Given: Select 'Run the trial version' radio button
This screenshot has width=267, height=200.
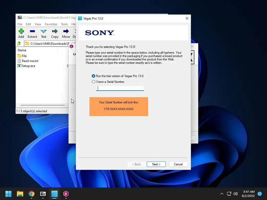Looking at the screenshot, I should point(93,76).
